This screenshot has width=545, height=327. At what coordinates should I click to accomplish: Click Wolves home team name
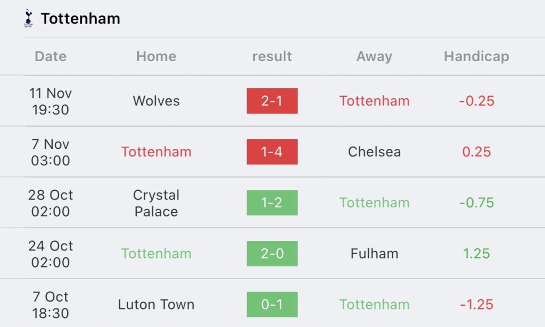pyautogui.click(x=156, y=101)
